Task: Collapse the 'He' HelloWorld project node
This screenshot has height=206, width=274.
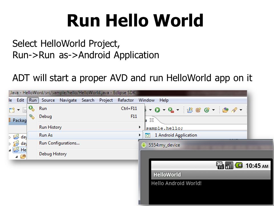Action: [10, 150]
